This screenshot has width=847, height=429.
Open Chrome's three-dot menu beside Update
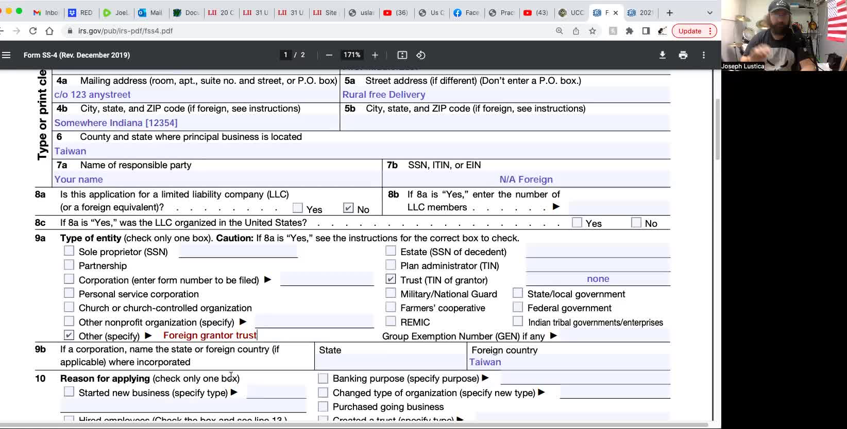[710, 31]
